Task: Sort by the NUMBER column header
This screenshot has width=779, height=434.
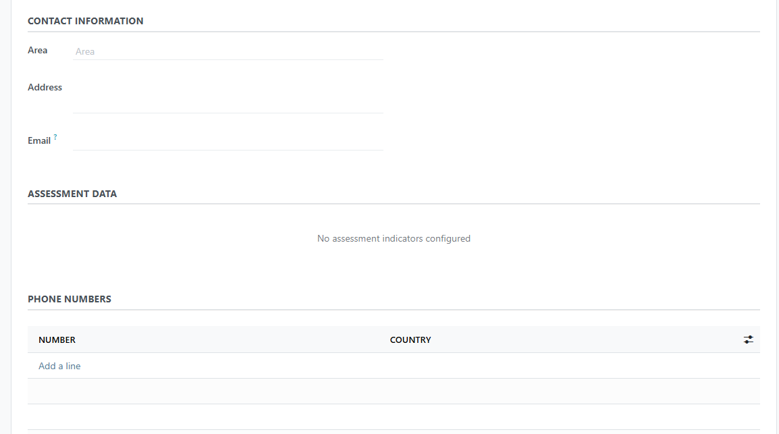Action: tap(57, 340)
